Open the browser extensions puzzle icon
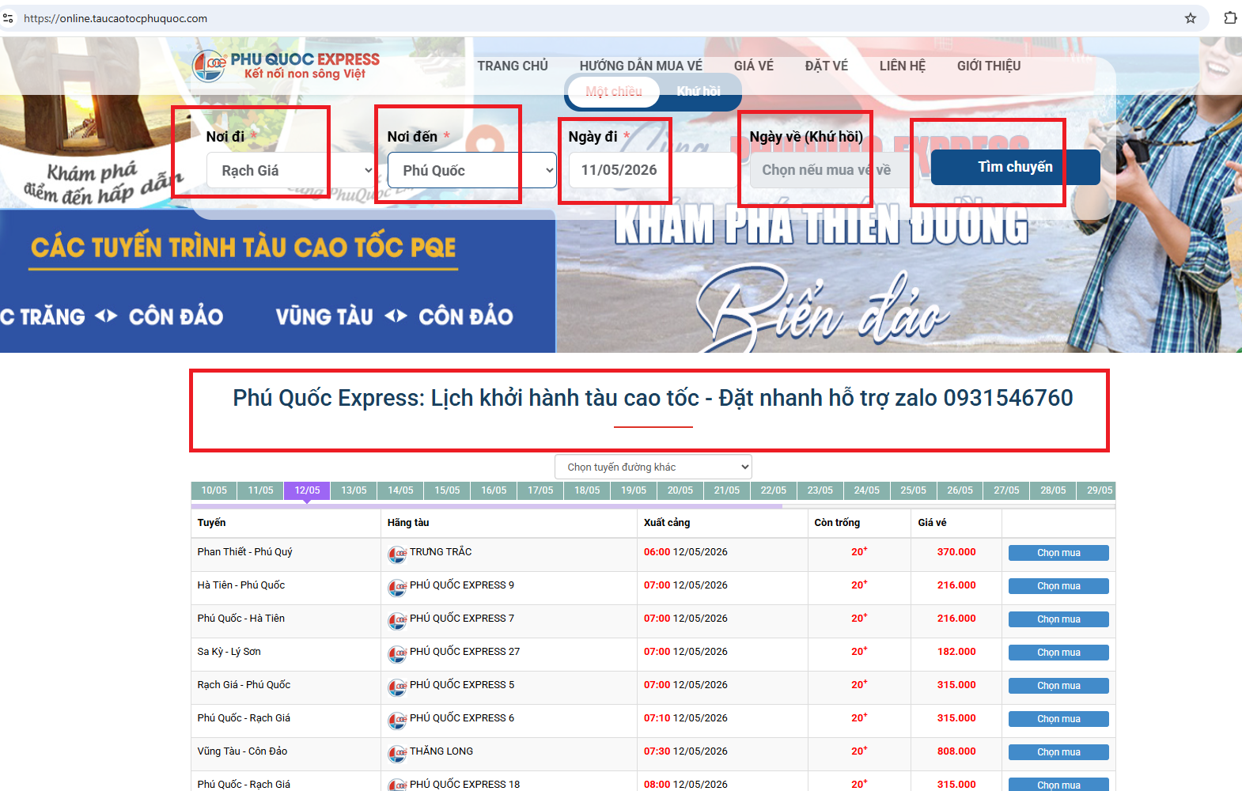 coord(1230,17)
